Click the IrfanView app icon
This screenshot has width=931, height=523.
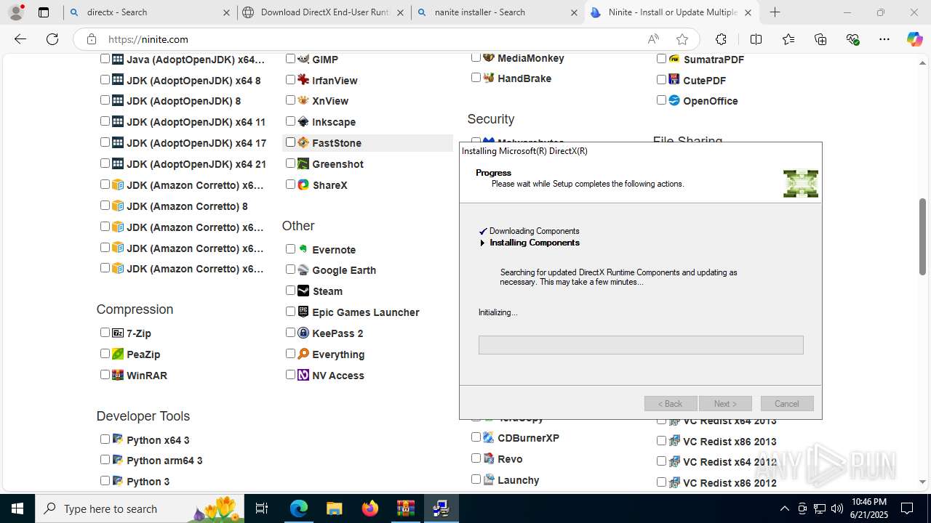pyautogui.click(x=303, y=80)
